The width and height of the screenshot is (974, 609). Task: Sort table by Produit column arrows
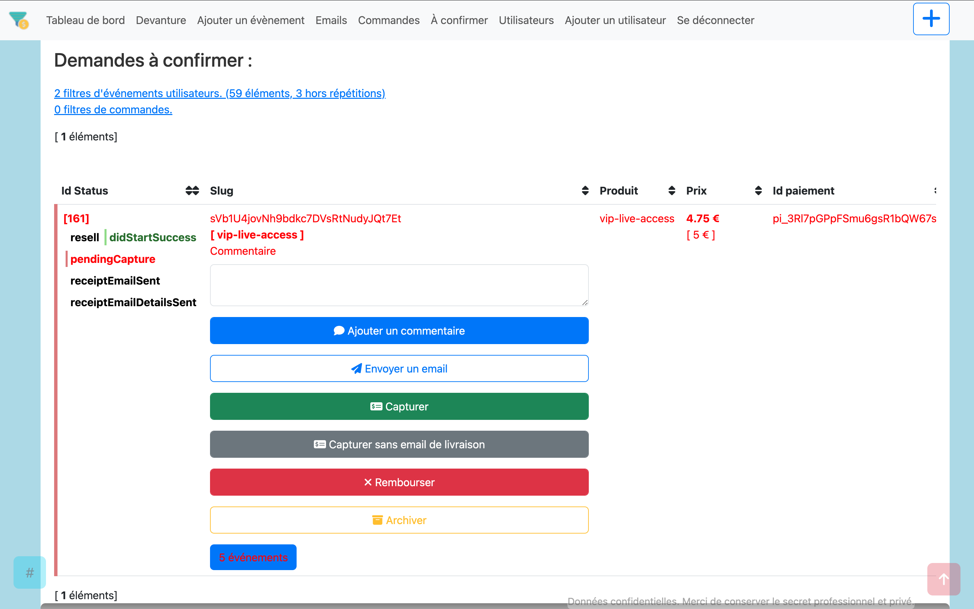click(671, 190)
